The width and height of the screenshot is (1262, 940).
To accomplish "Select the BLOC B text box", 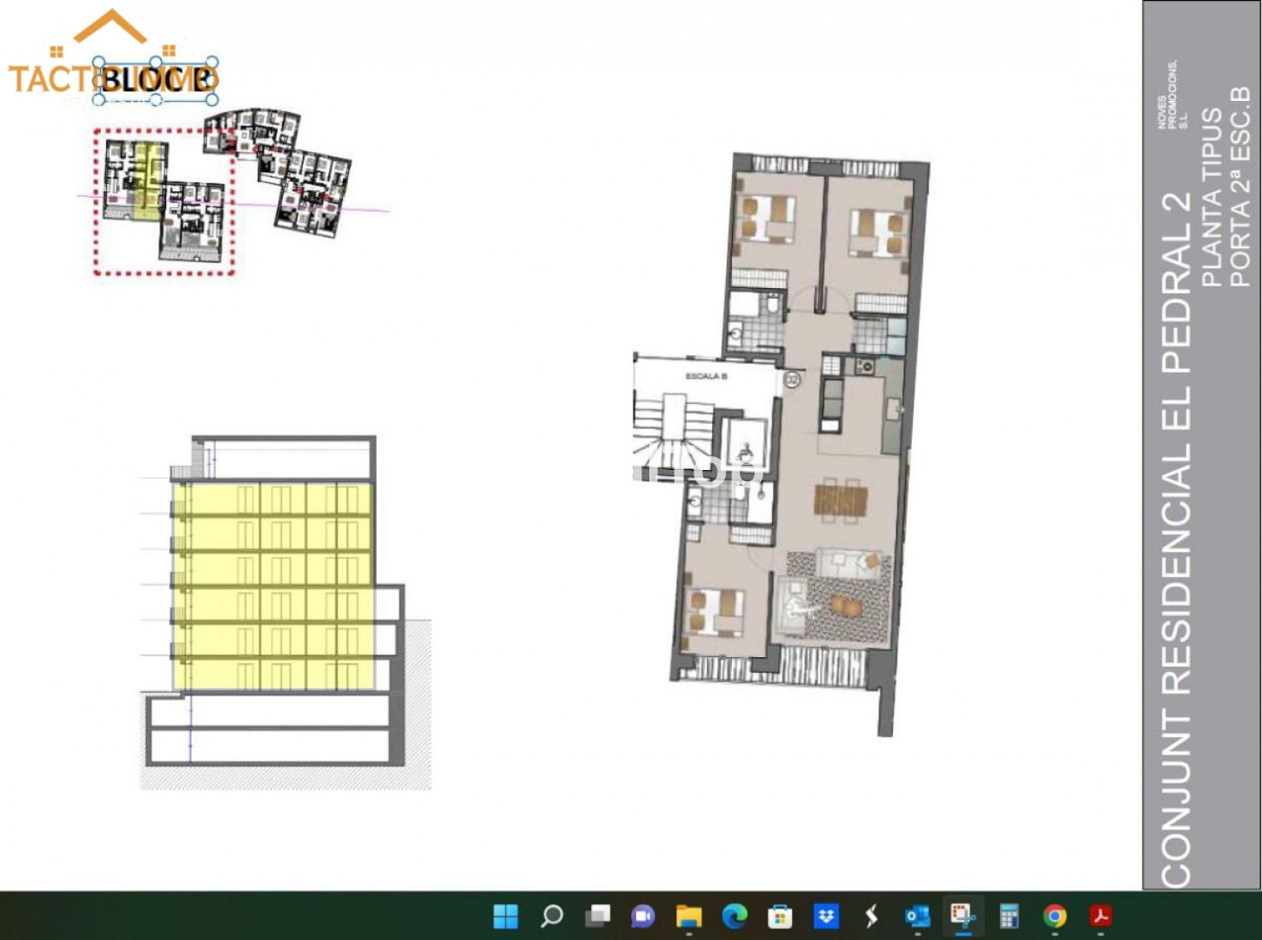I will tap(157, 80).
